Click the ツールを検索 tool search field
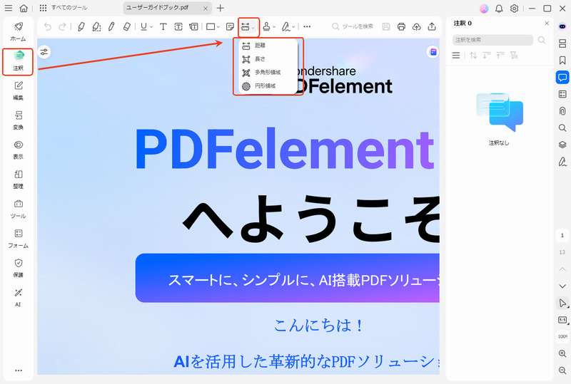This screenshot has width=571, height=384. (353, 26)
